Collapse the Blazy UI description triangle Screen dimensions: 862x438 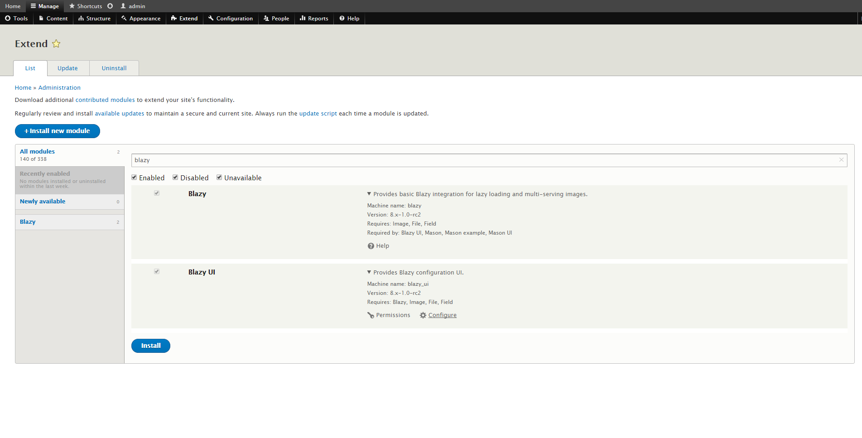tap(369, 272)
